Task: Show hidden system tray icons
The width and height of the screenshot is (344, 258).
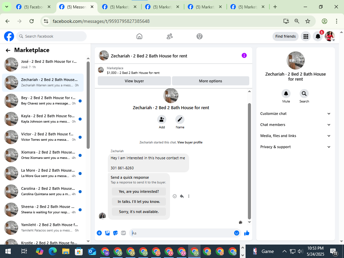Action: tap(284, 251)
